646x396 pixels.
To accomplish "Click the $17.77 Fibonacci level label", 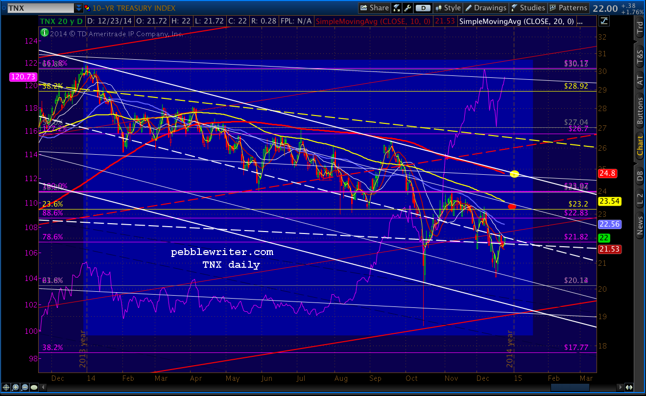I will pos(576,348).
